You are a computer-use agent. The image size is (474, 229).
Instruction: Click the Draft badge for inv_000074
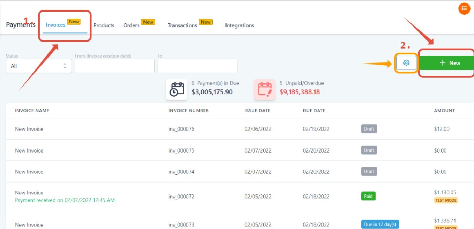click(369, 171)
